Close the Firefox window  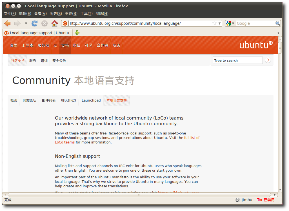coord(8,6)
